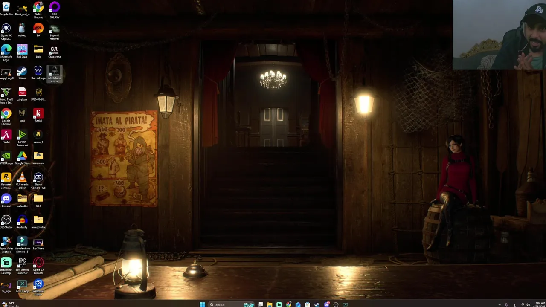Image resolution: width=546 pixels, height=307 pixels.
Task: Open Steam from the taskbar
Action: 317,304
